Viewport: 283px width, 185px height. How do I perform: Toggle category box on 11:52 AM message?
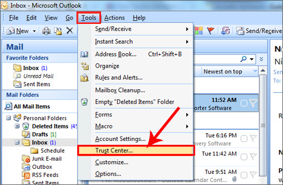244,103
